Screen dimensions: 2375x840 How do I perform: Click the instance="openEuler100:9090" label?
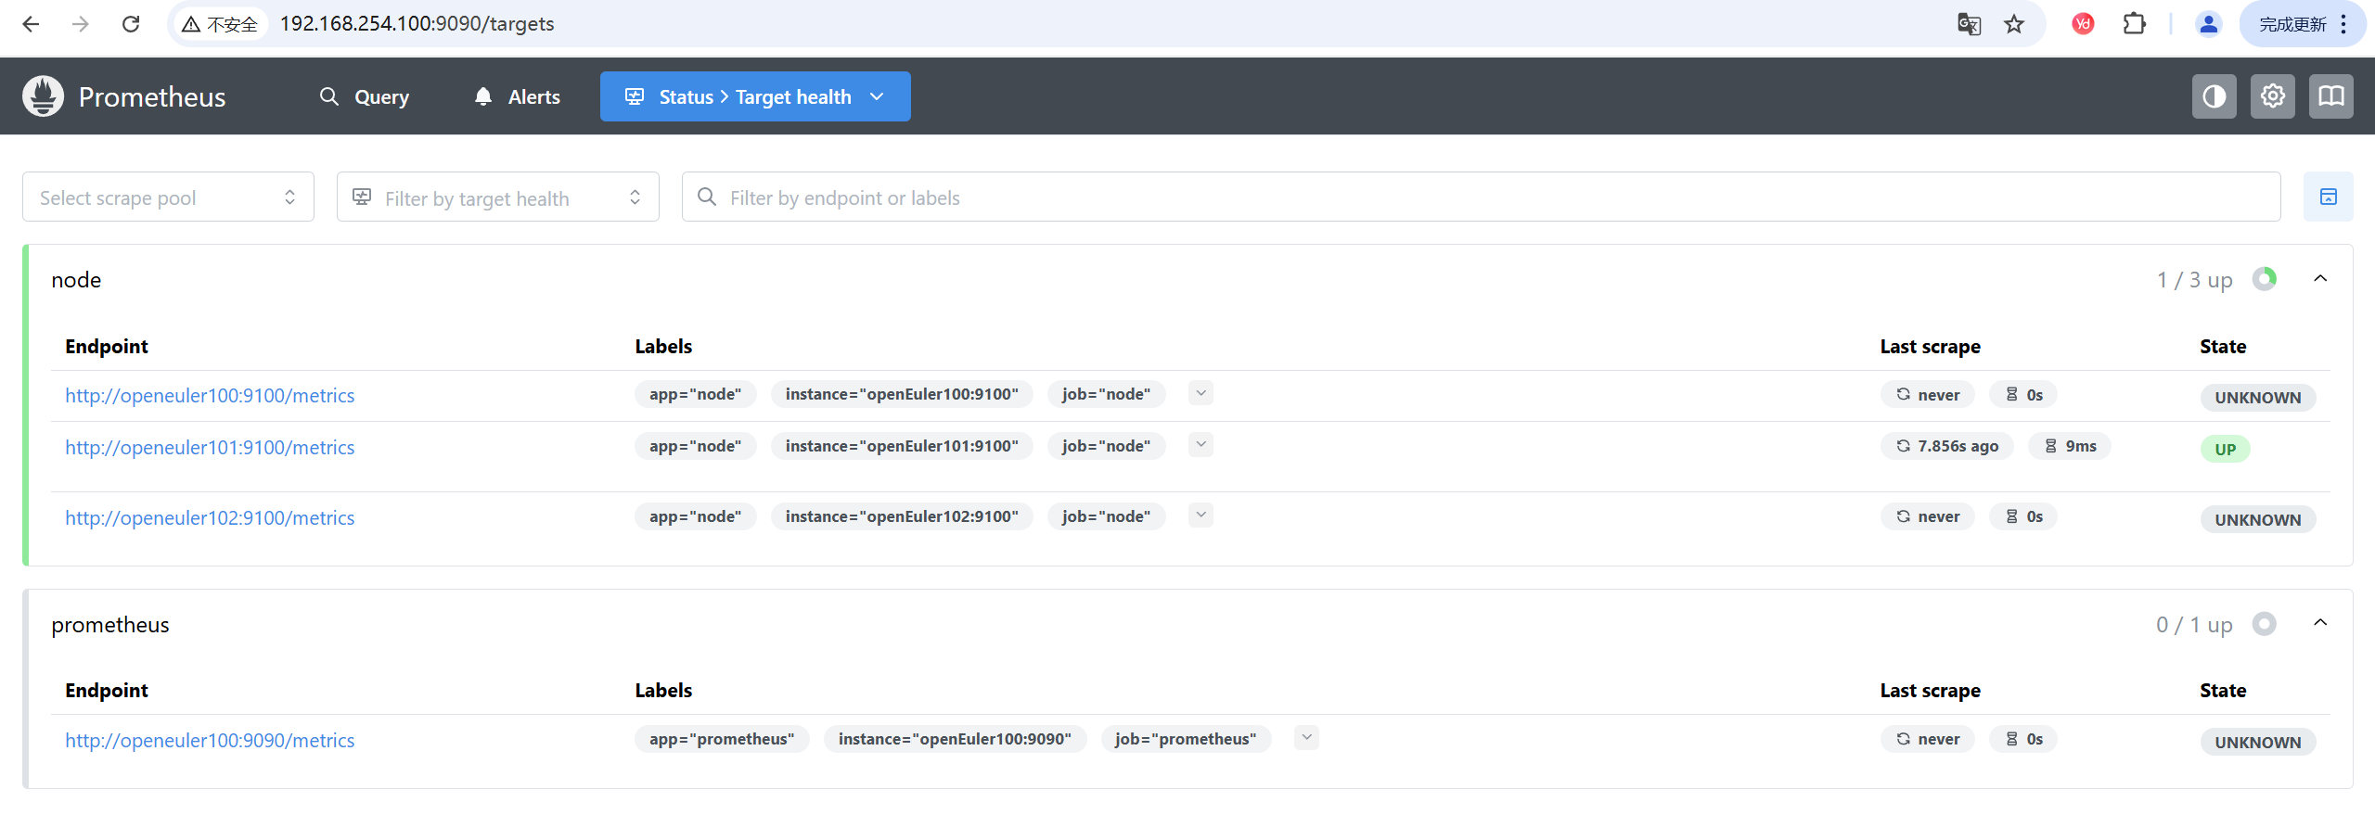[x=955, y=739]
